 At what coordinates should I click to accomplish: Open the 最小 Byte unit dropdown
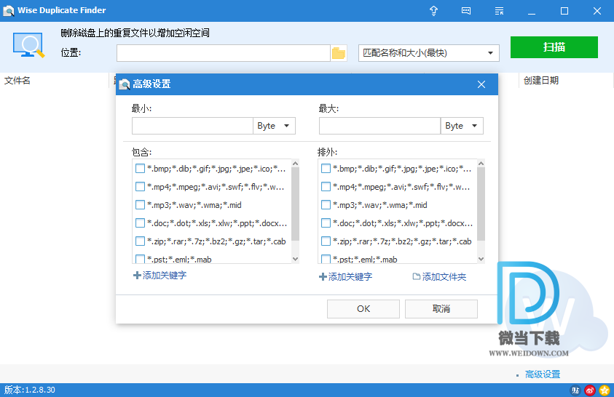(x=274, y=126)
